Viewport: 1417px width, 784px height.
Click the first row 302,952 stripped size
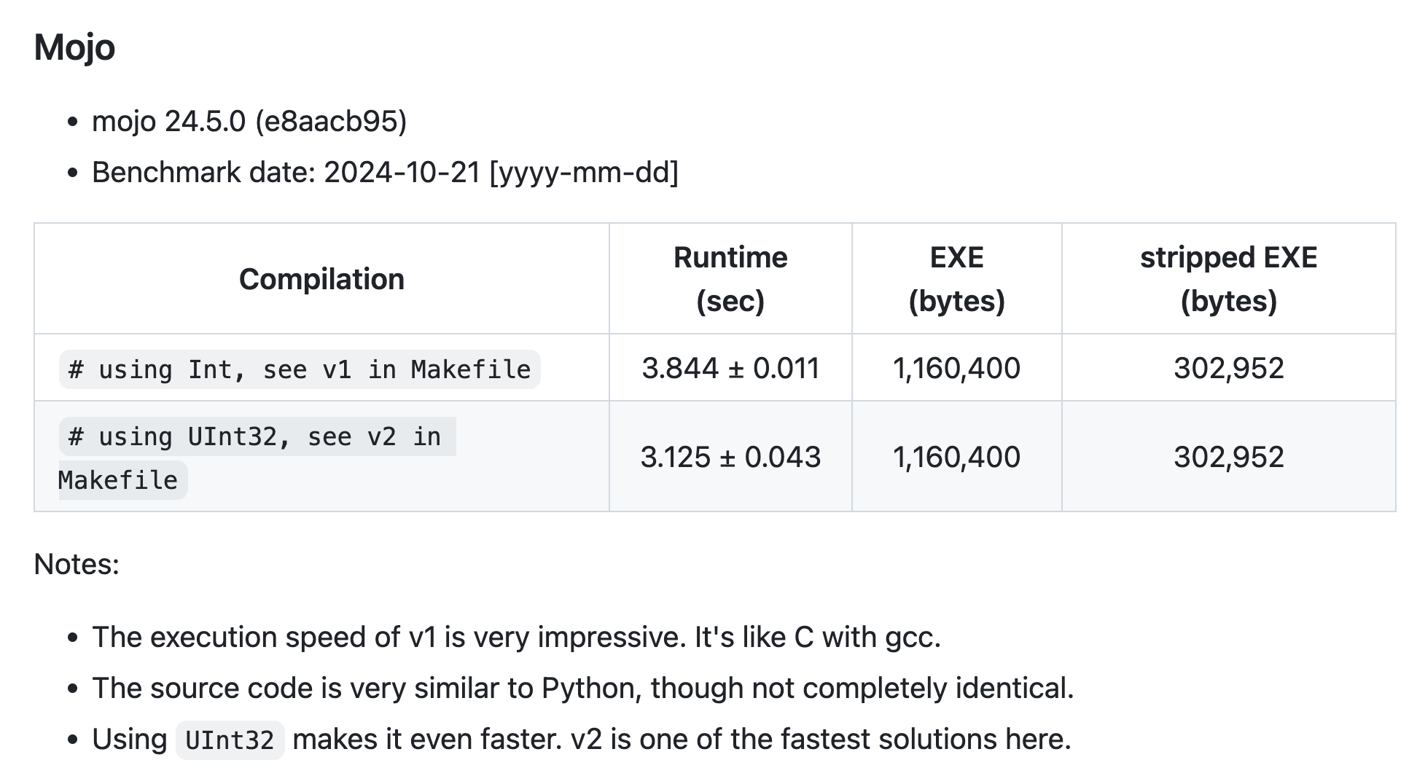(x=1228, y=368)
